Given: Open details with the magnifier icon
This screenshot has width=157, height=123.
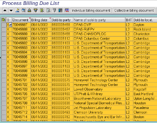Looking at the screenshot, I should (x=24, y=10).
